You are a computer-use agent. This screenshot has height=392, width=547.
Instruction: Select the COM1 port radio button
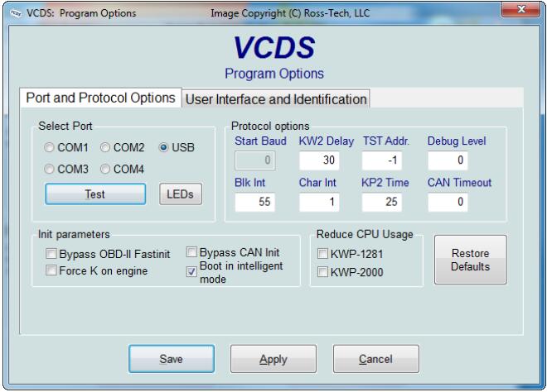point(49,147)
